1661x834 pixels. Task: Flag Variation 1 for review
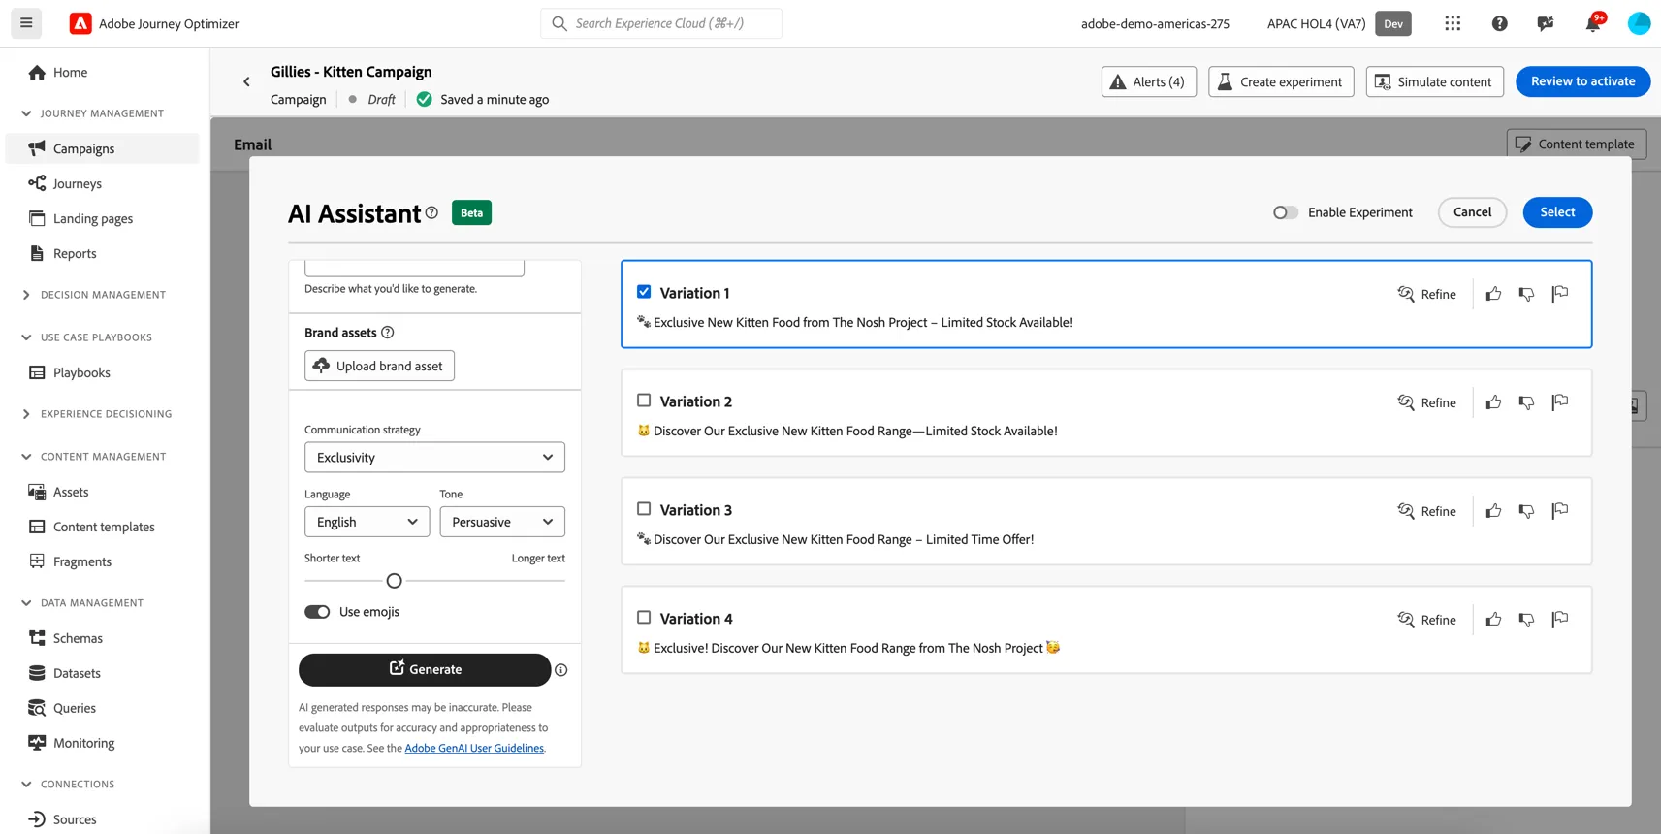click(1559, 294)
